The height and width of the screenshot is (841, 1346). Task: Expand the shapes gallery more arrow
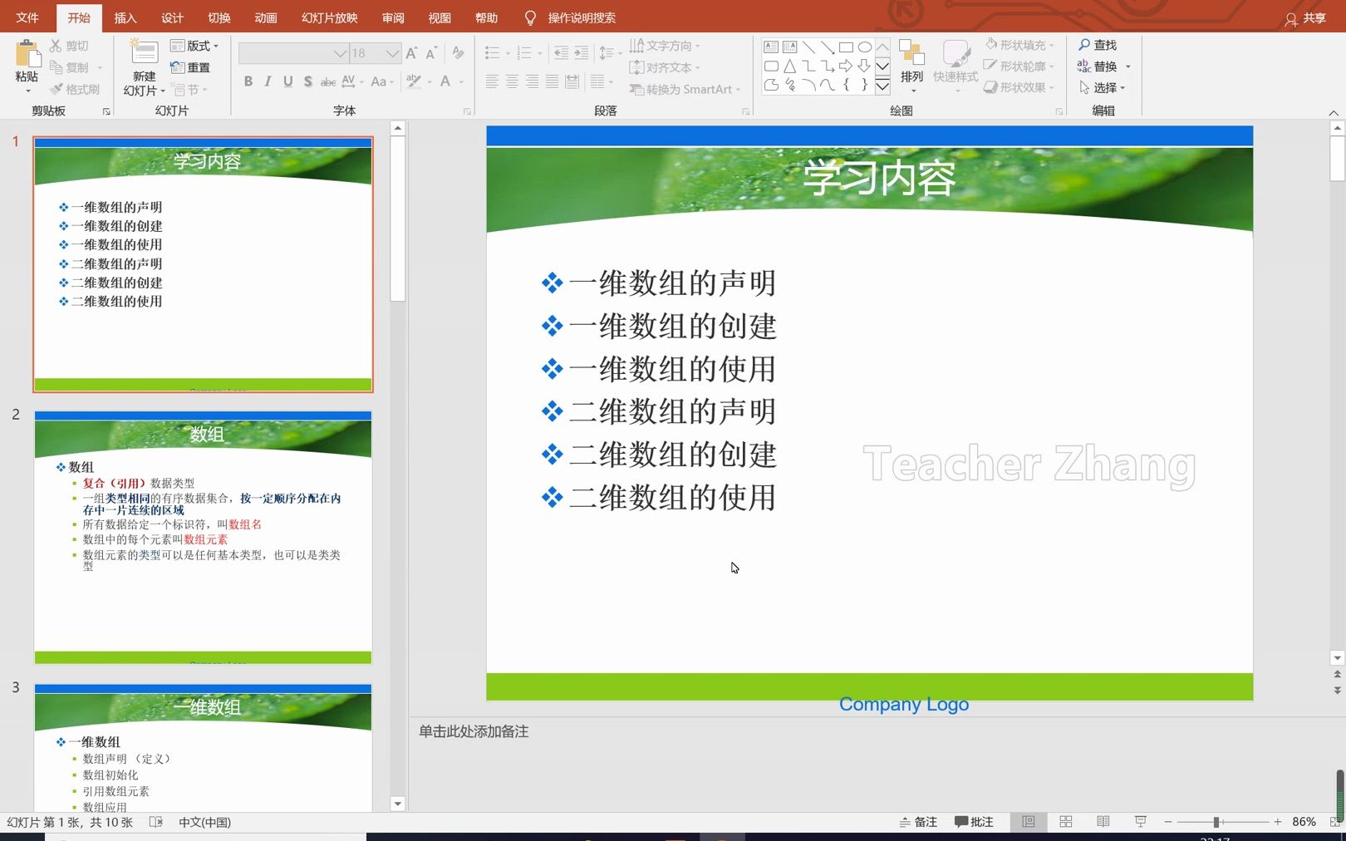[882, 85]
